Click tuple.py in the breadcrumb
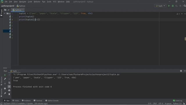 pyautogui.click(x=21, y=6)
